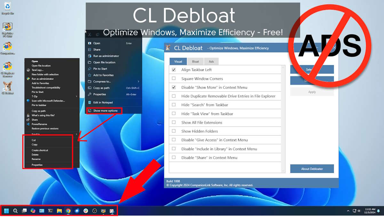Click the network icon in system tray
The image size is (384, 217).
(x=354, y=211)
